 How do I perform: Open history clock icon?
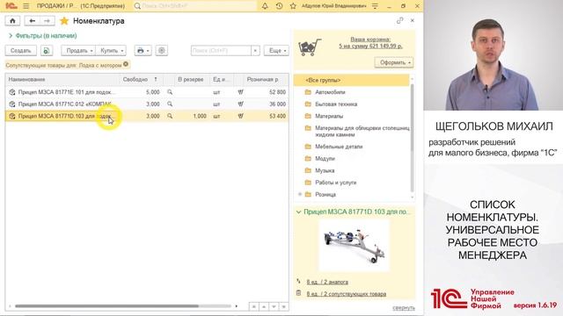[279, 6]
